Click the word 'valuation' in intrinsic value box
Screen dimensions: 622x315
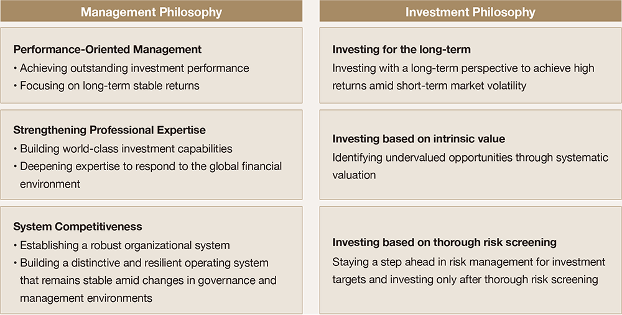[x=354, y=175]
